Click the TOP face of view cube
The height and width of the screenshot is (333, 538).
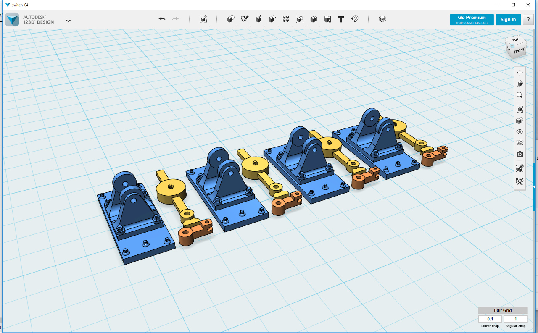pyautogui.click(x=515, y=40)
